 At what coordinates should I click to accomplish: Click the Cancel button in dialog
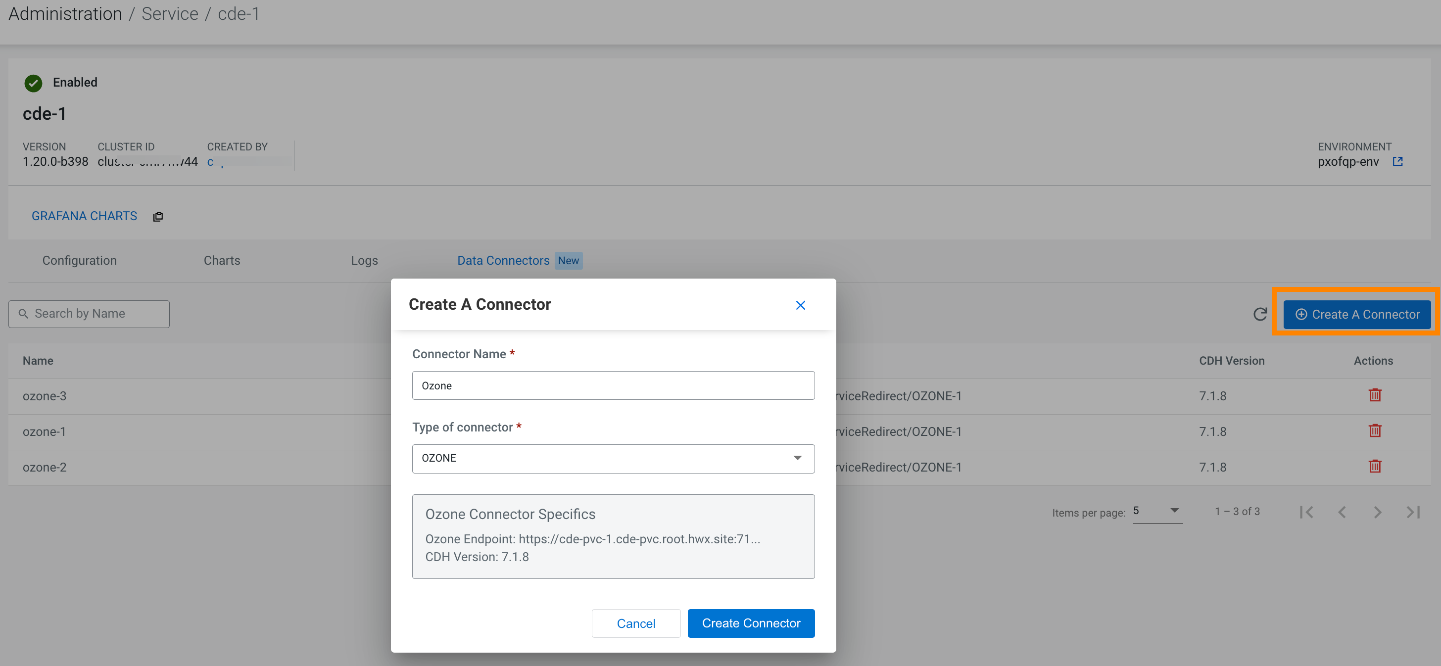(x=635, y=623)
